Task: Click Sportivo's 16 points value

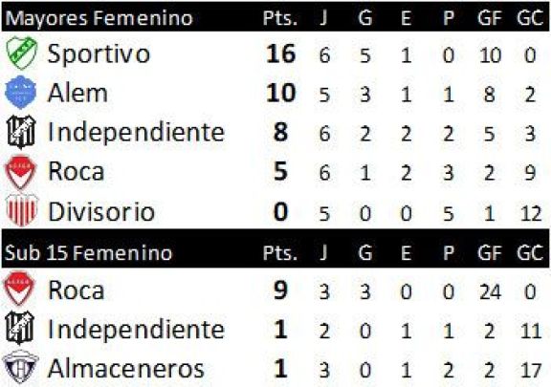Action: point(280,54)
